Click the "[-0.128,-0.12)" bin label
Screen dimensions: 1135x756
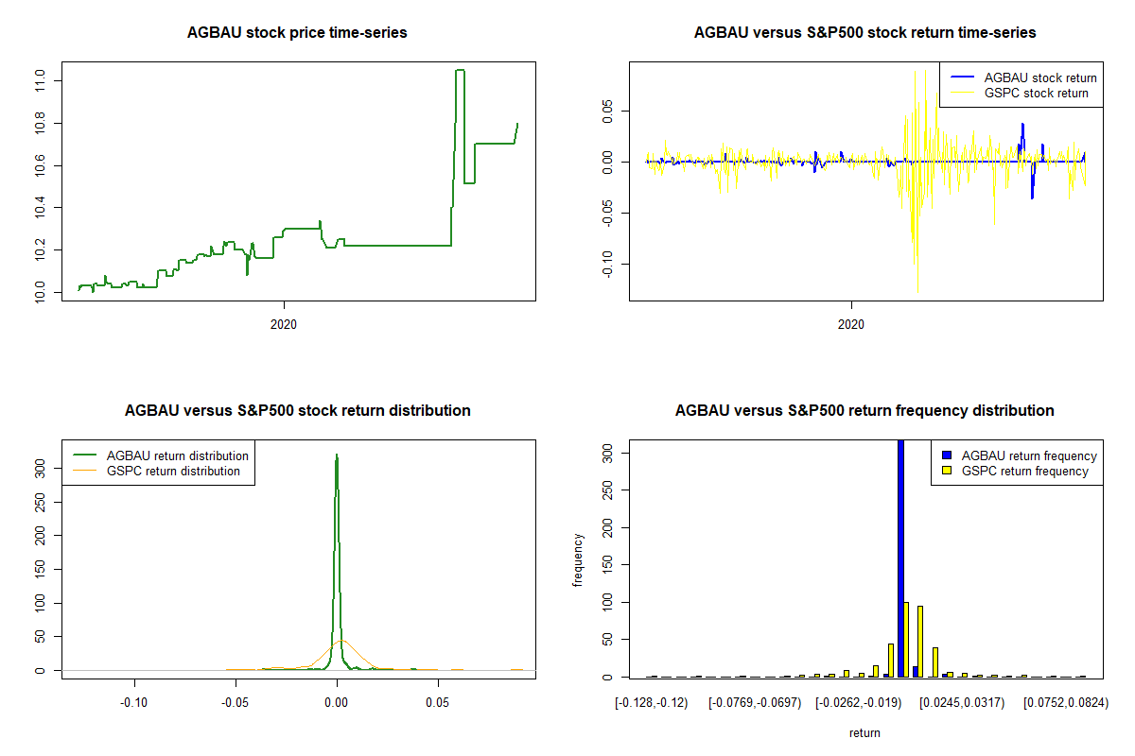click(653, 703)
